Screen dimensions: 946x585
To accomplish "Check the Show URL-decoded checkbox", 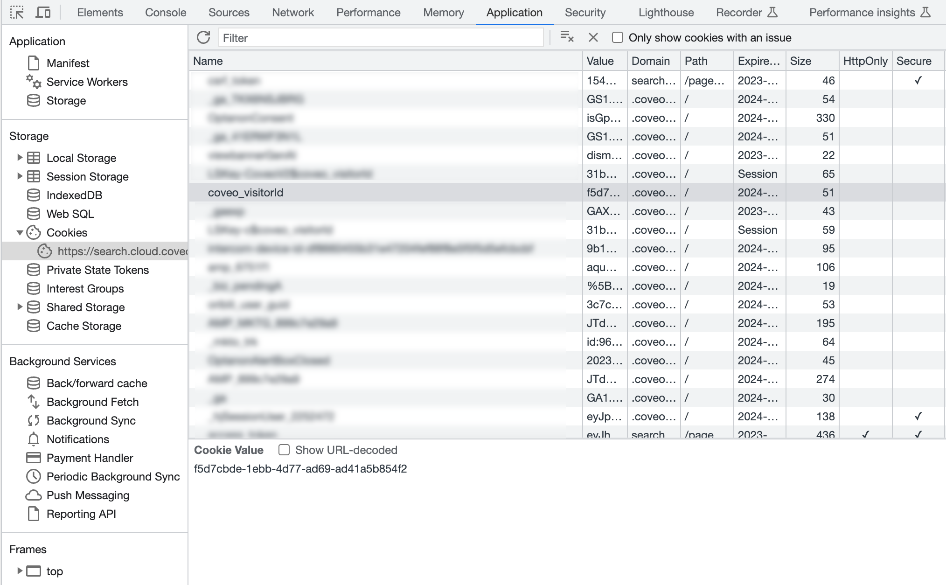I will (284, 450).
